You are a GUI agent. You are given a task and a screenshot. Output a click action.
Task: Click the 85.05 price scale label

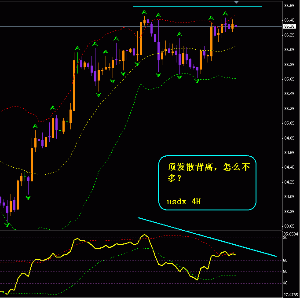click(x=289, y=123)
